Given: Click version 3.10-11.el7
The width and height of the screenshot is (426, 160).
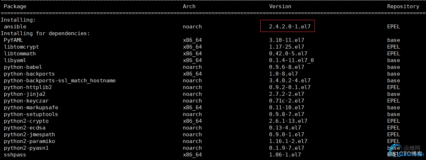Looking at the screenshot, I should [x=286, y=40].
